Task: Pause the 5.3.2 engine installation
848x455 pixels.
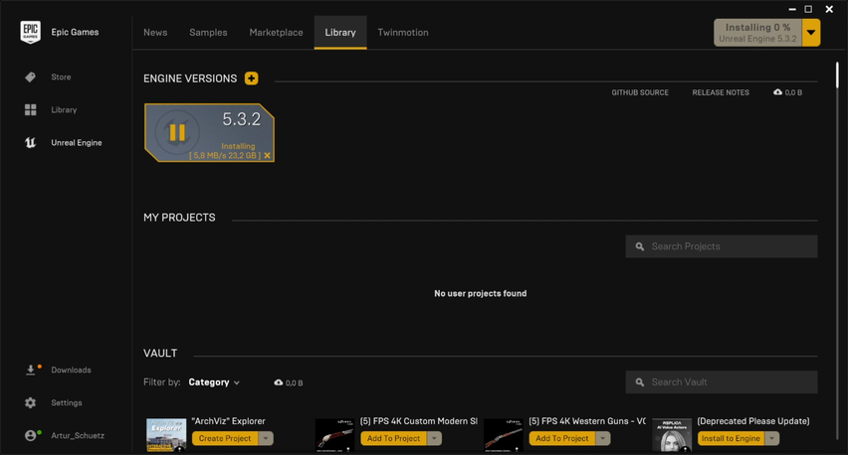Action: [177, 132]
